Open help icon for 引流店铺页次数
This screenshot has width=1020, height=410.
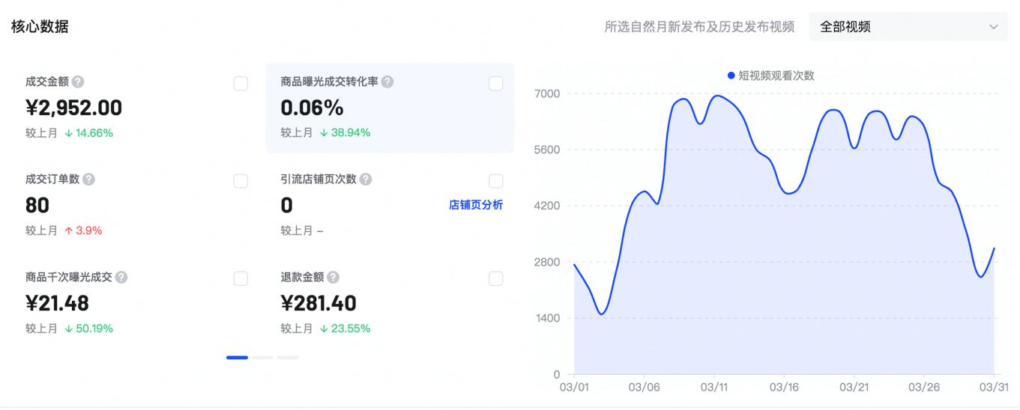click(x=365, y=180)
